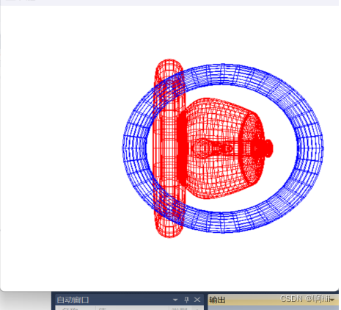Image resolution: width=341 pixels, height=310 pixels.
Task: Select the 自动窗口 panel title
Action: point(73,300)
